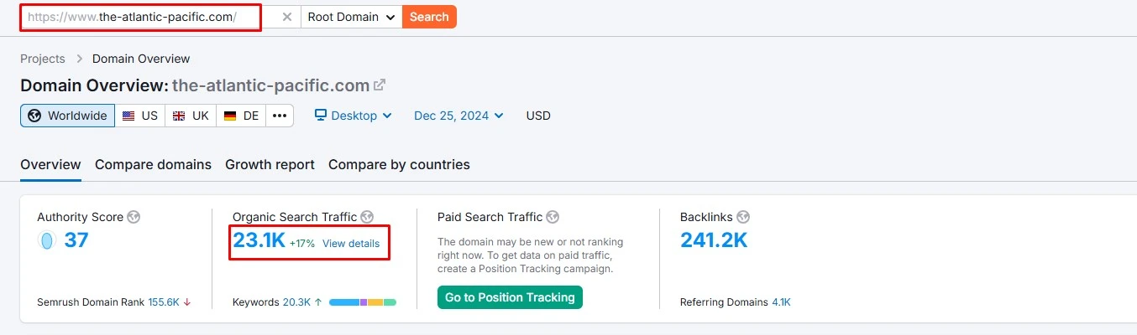
Task: Open external link icon beside domain title
Action: point(380,85)
